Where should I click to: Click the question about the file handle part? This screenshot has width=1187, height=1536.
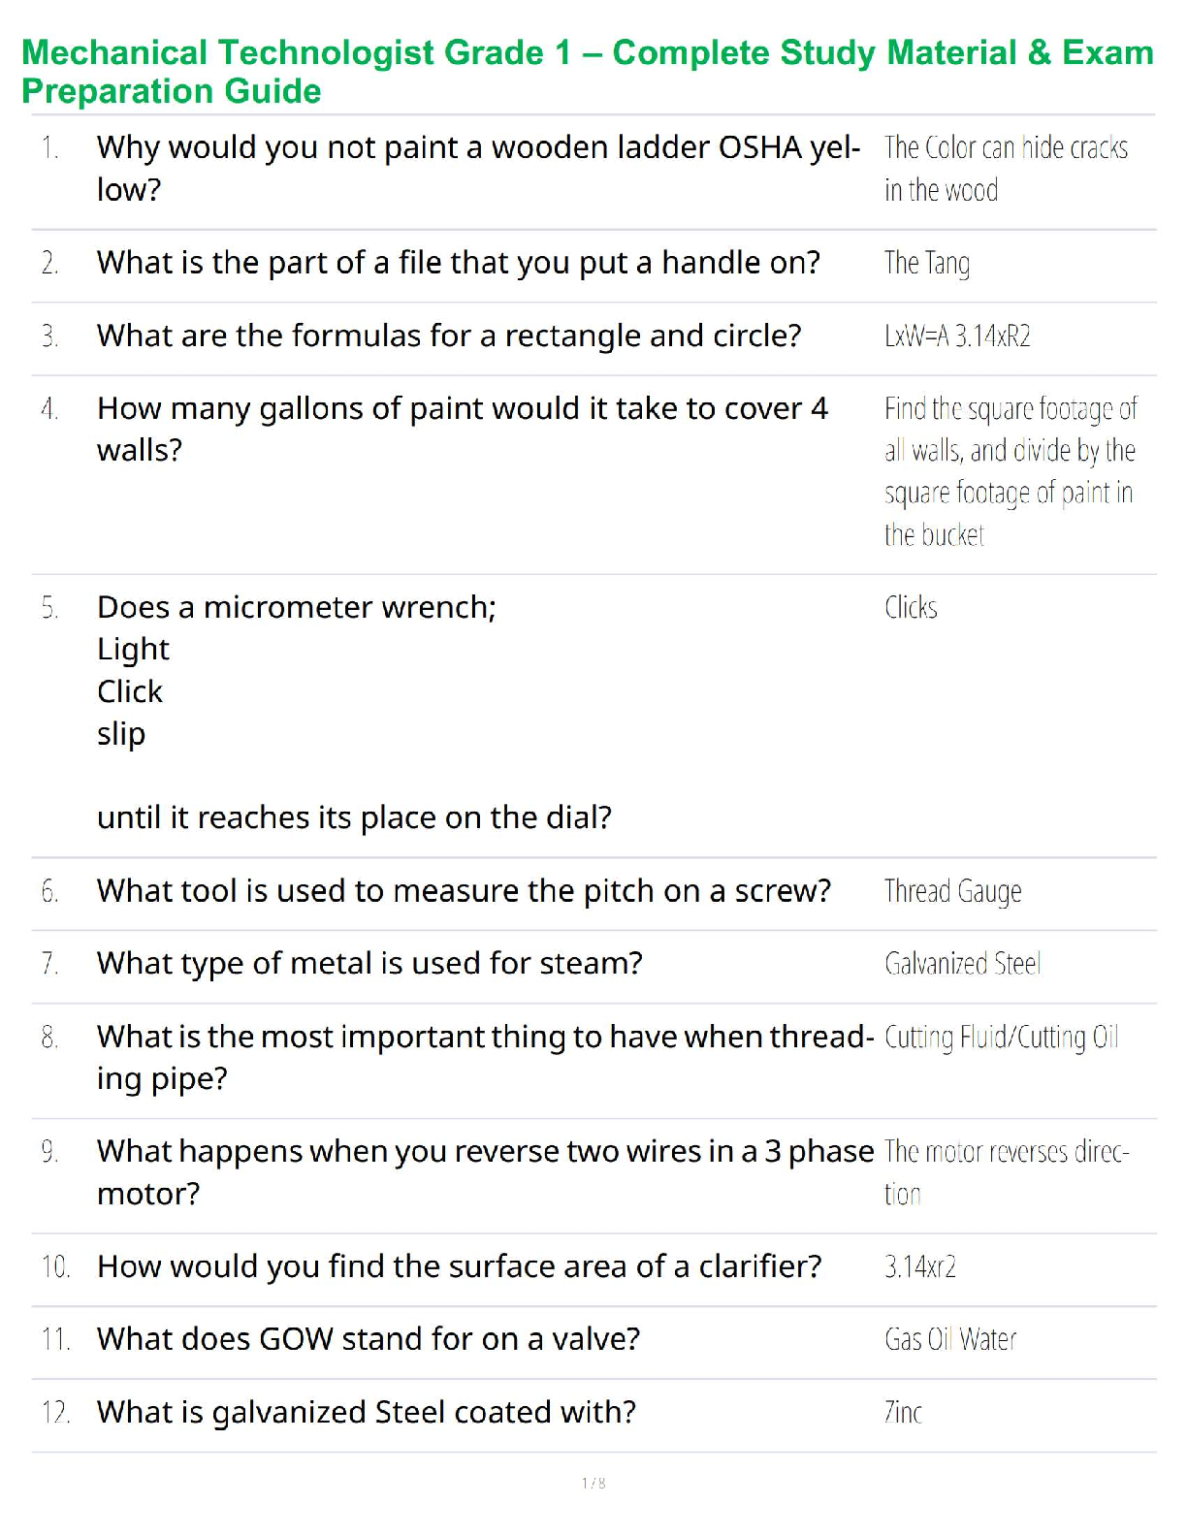point(458,263)
